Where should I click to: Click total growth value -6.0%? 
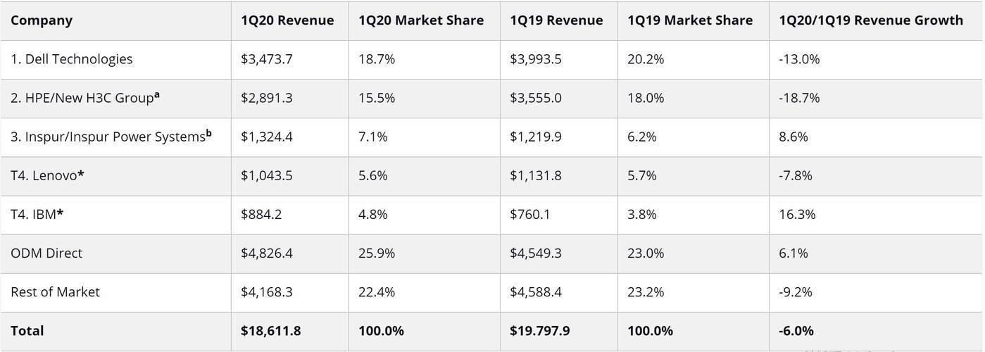(796, 331)
